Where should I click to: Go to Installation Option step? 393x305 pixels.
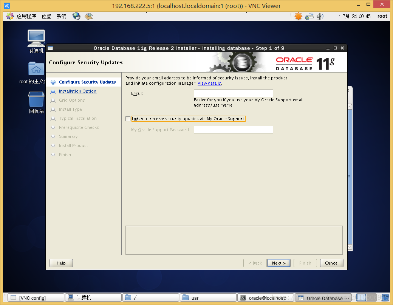pyautogui.click(x=77, y=91)
